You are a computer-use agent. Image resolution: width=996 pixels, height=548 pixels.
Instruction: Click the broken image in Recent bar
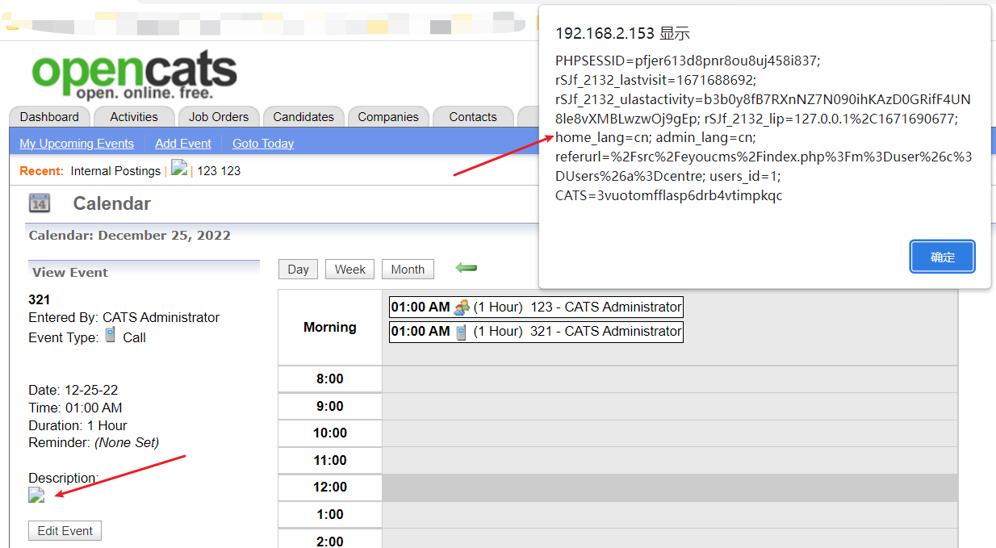pyautogui.click(x=179, y=168)
